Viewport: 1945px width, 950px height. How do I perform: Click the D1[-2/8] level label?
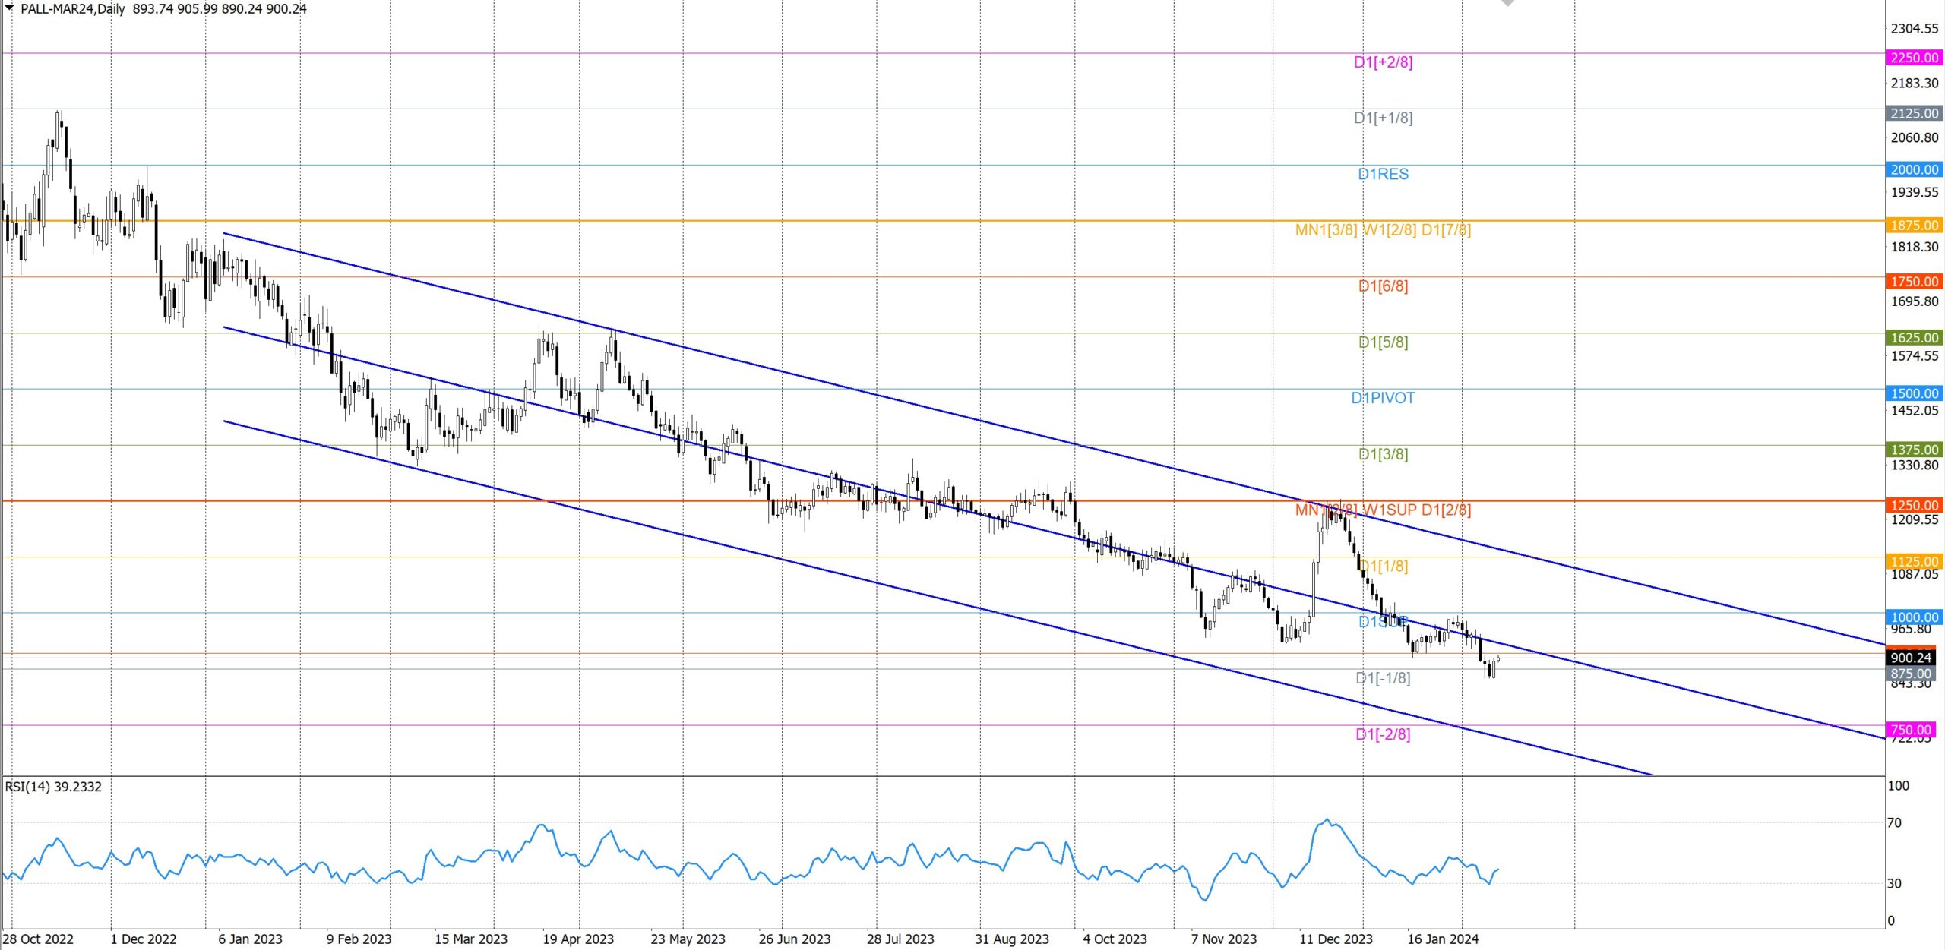[x=1383, y=734]
